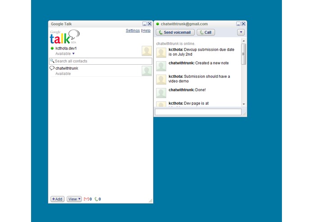
Task: Click the kcthota.dev1 username text
Action: click(x=66, y=48)
